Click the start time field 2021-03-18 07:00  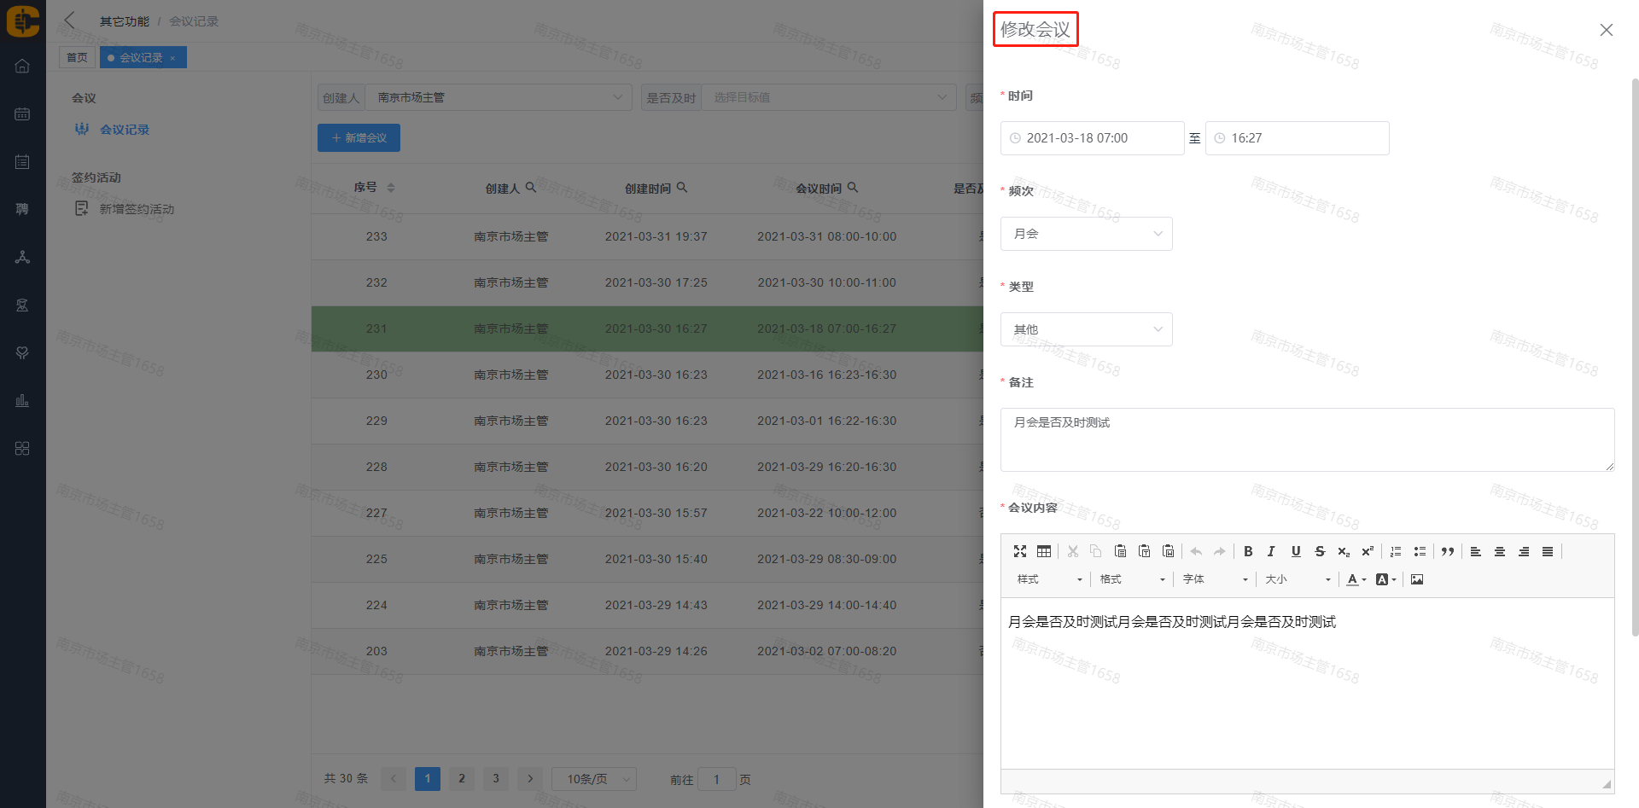1092,138
